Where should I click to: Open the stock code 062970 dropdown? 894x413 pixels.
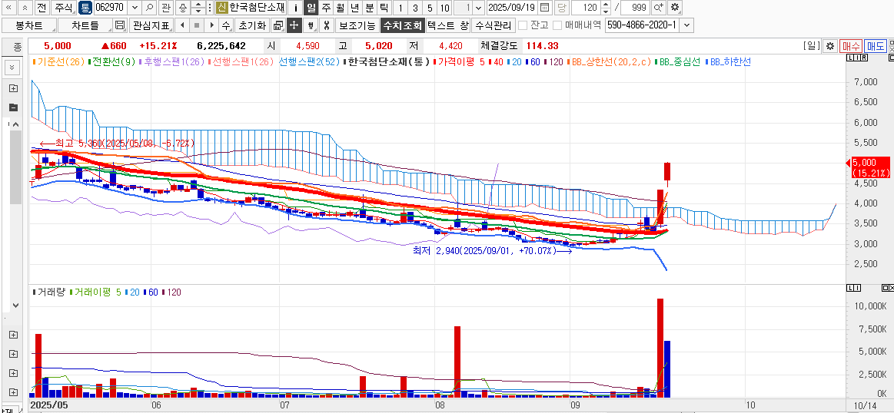click(135, 8)
